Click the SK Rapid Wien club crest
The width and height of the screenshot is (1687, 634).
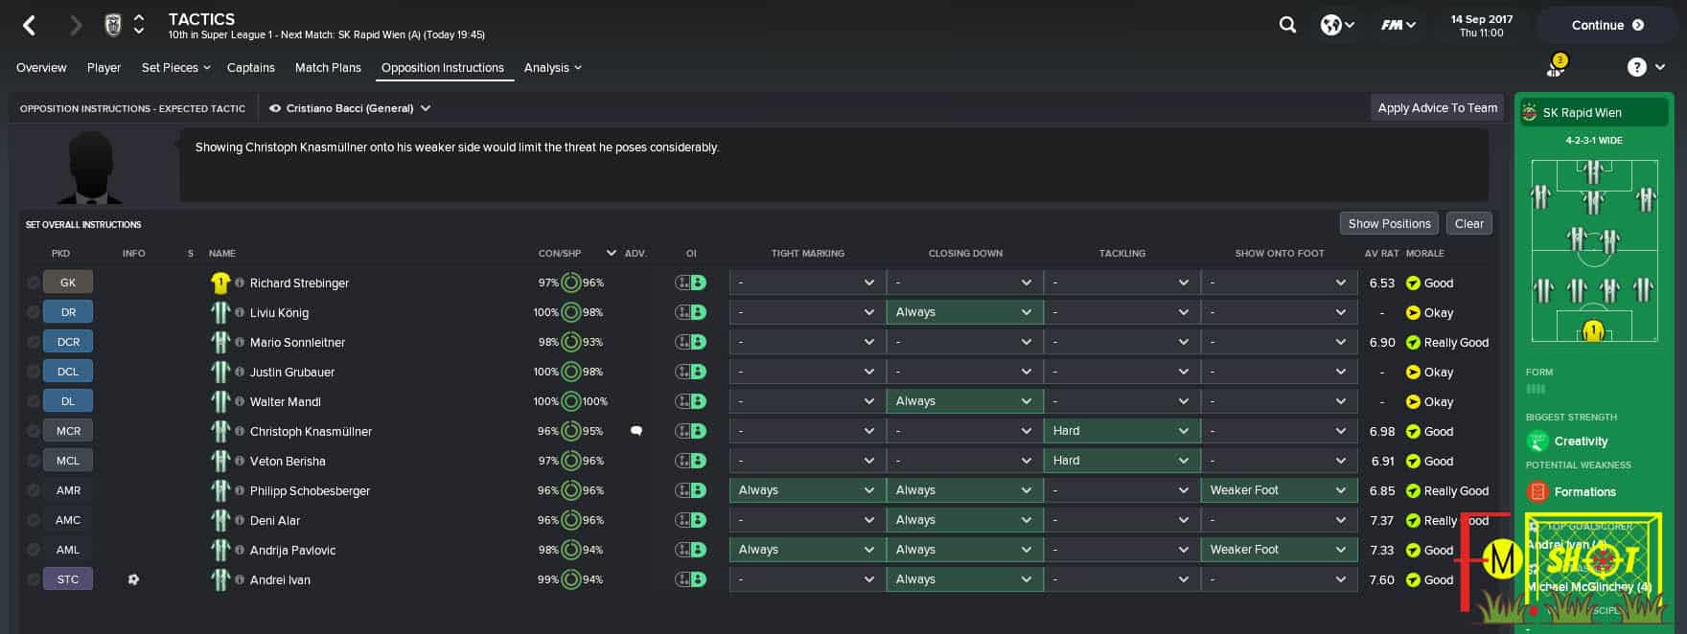click(1529, 112)
